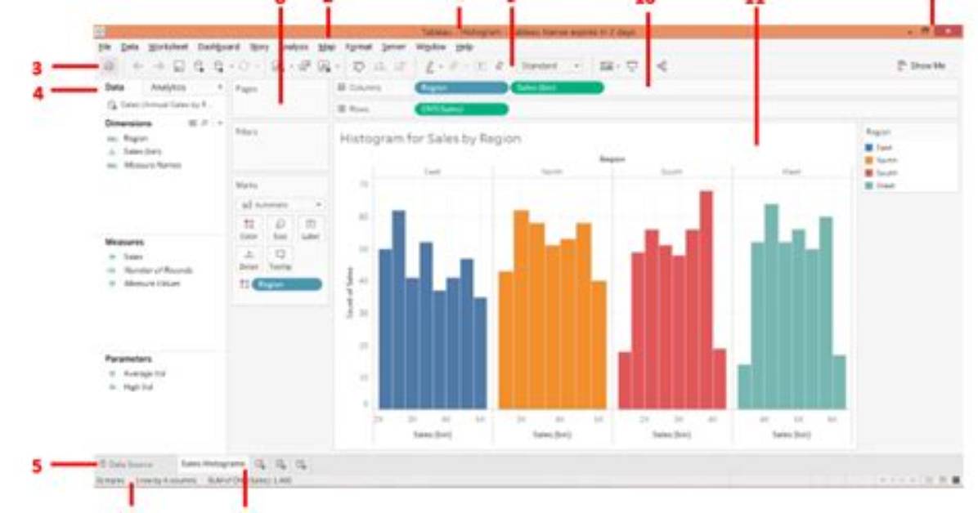978x513 pixels.
Task: Click the blue Region pill on Columns shelf
Action: [461, 88]
